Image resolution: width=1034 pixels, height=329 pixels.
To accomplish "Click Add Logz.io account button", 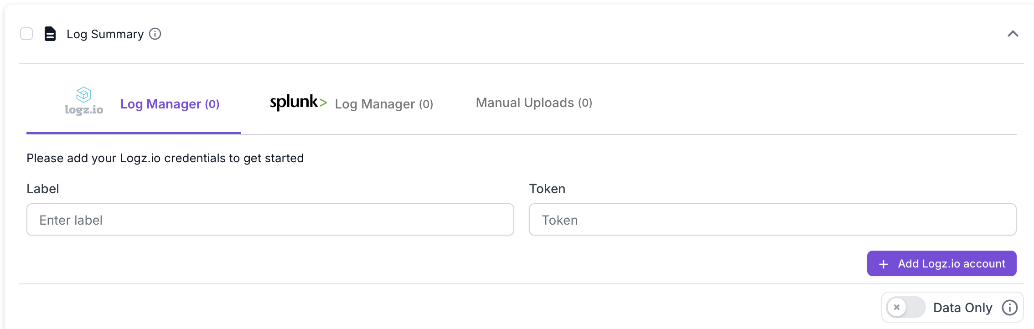I will 941,263.
